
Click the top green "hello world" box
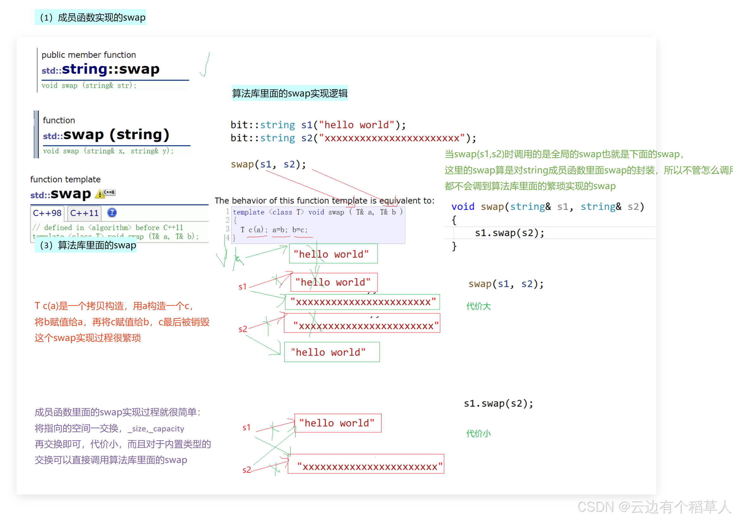pyautogui.click(x=333, y=254)
